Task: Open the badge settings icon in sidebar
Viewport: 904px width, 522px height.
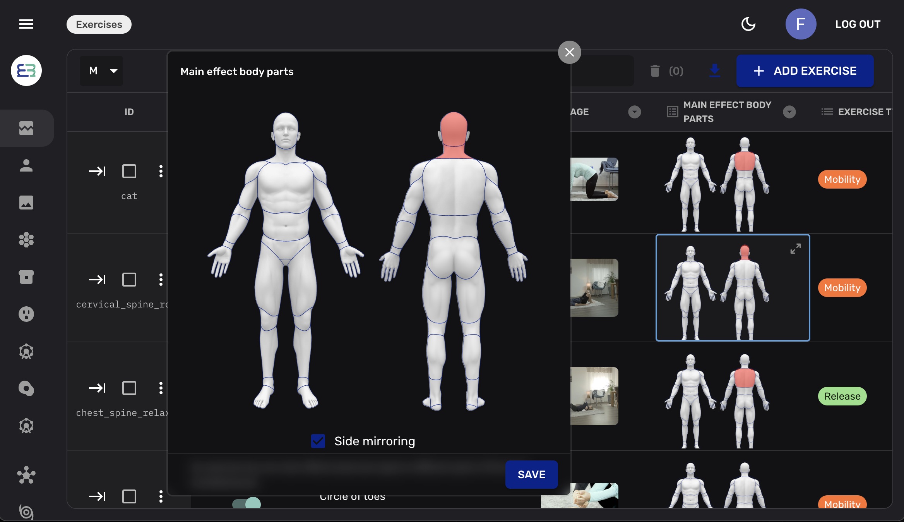Action: click(x=26, y=351)
